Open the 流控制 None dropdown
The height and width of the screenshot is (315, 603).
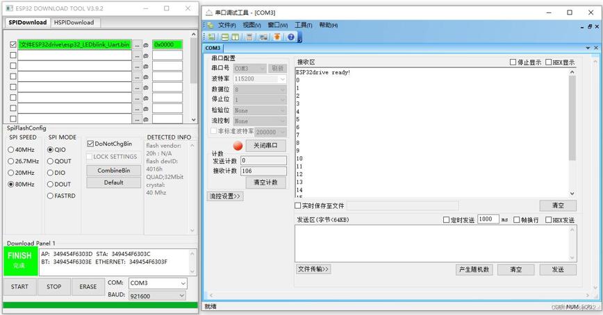click(260, 121)
